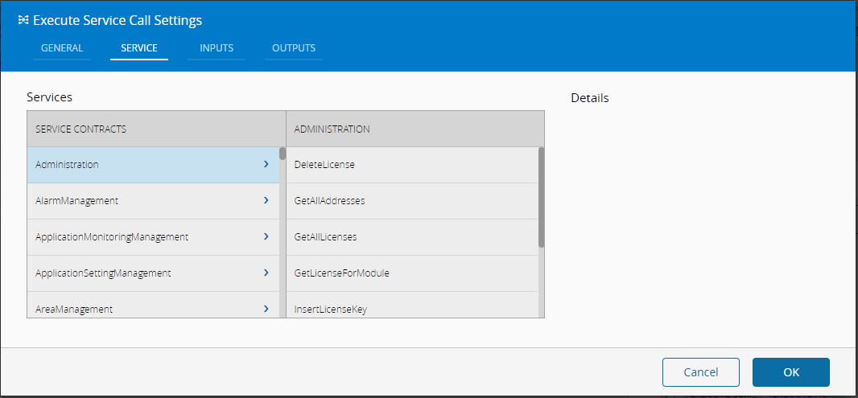This screenshot has width=858, height=398.
Task: Cancel the service call settings dialog
Action: 700,372
